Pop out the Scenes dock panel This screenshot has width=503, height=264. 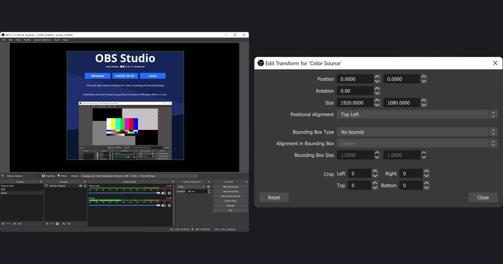(x=41, y=182)
